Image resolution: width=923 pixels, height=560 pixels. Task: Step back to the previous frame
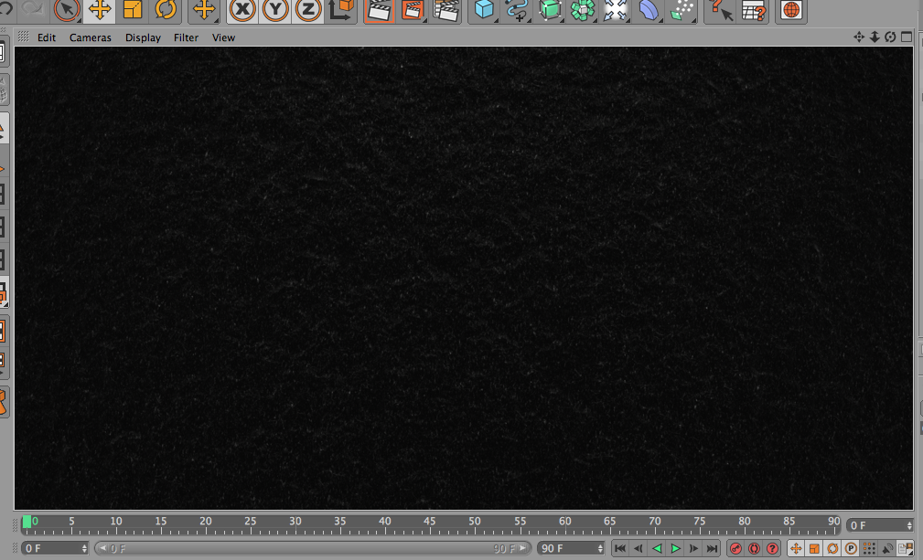pyautogui.click(x=639, y=548)
